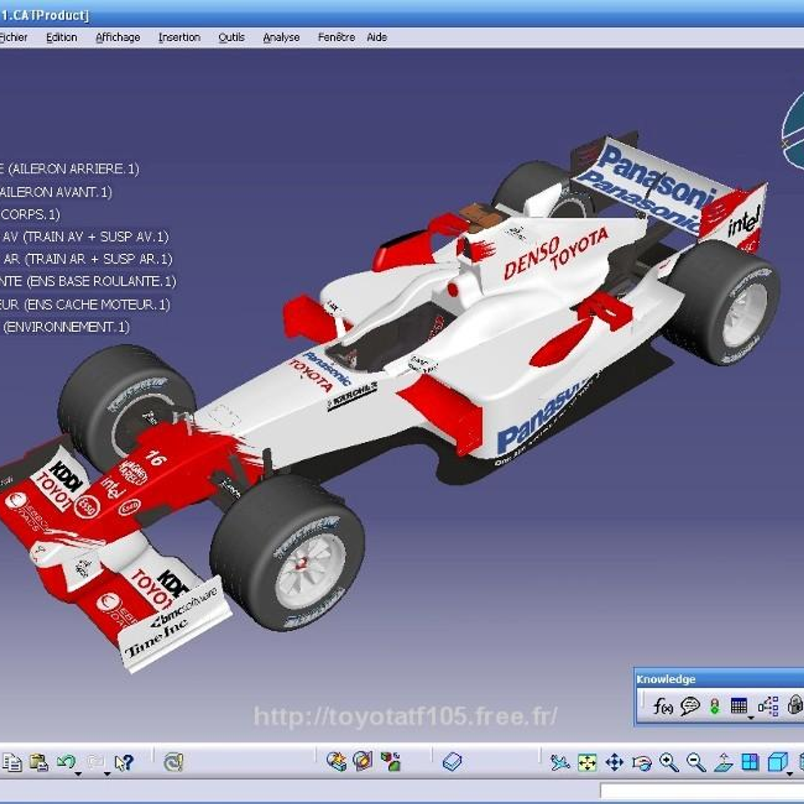Click the green traffic-light check icon
Screen dimensions: 804x804
pyautogui.click(x=714, y=706)
